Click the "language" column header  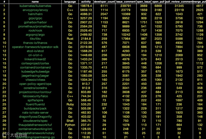[x=70, y=2]
